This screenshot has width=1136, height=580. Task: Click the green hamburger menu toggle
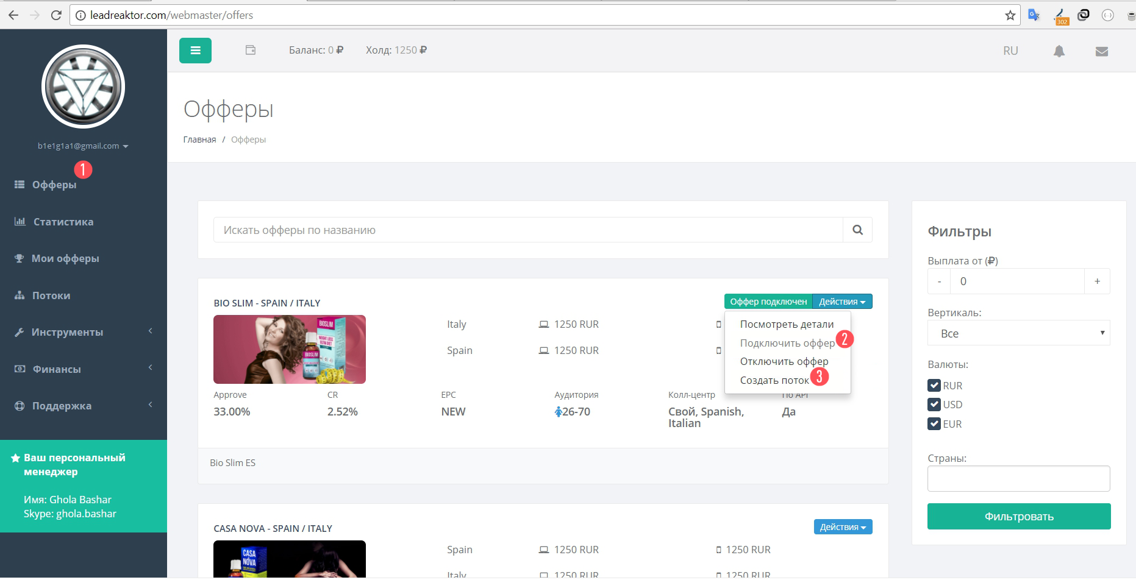195,51
